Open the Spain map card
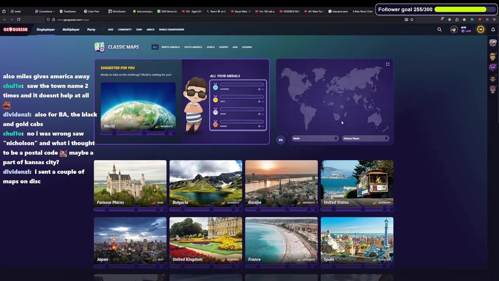Screen dimensions: 499x281 (x=357, y=240)
